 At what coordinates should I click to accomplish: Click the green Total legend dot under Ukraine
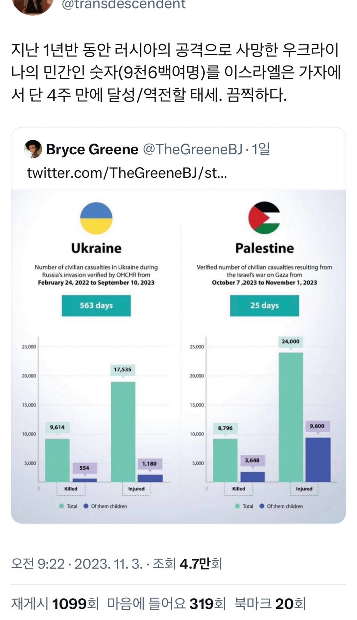tap(61, 506)
